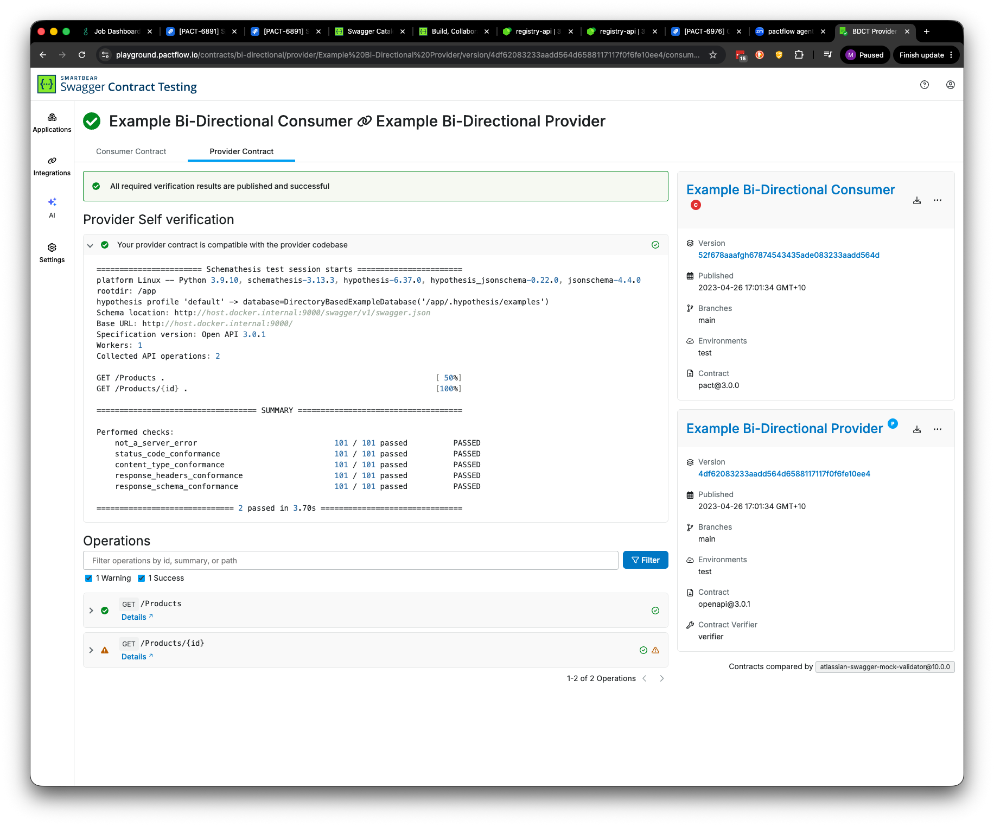Select the Provider Contract tab
Viewport: 994px width, 826px height.
241,151
